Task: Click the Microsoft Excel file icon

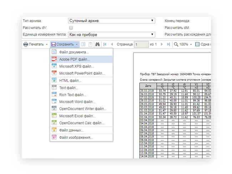Action: (x=54, y=116)
